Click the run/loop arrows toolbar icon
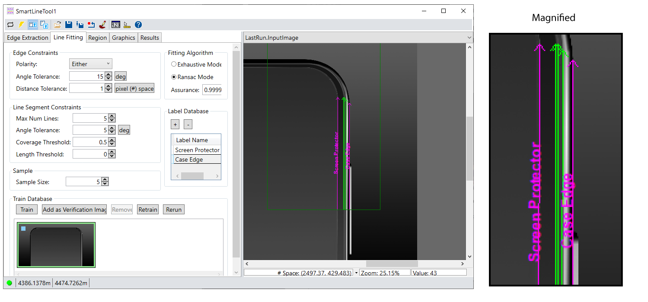Viewport: 648px width, 302px height. pyautogui.click(x=10, y=25)
